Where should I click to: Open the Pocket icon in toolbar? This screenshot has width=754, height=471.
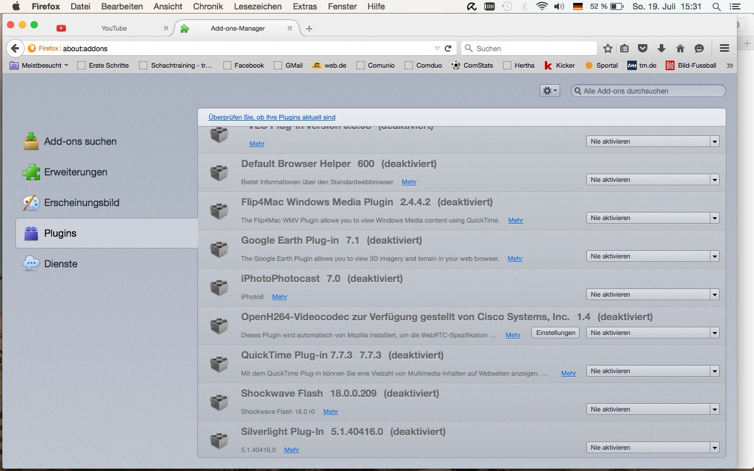tap(643, 48)
